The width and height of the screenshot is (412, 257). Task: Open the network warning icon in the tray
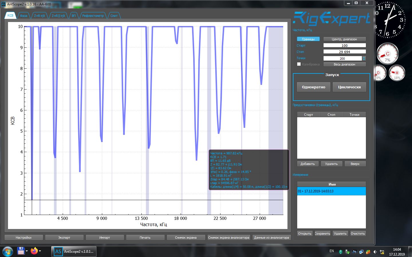(x=382, y=252)
